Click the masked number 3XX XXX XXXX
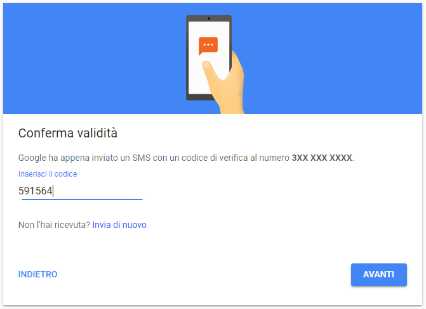Screen dimensions: 426x309 (322, 158)
